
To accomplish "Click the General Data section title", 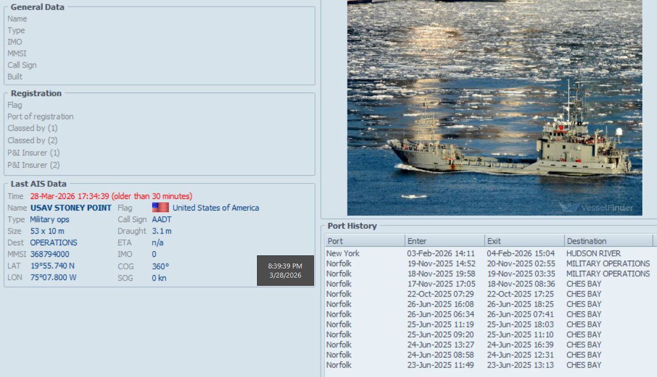I will (37, 7).
